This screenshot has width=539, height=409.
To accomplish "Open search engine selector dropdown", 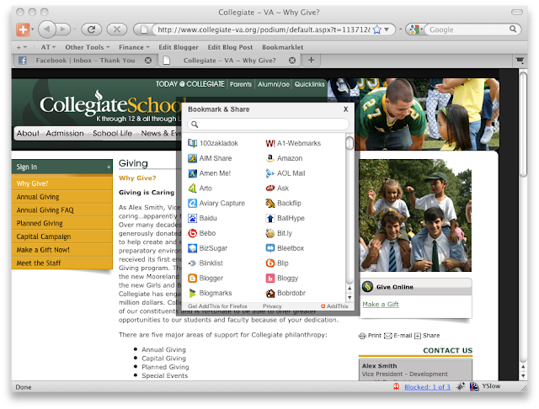I will click(x=415, y=29).
